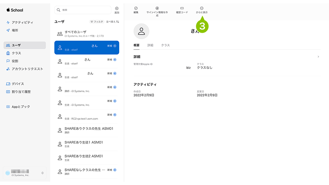Click the Apple School logo
Viewport: 329px width, 185px height.
coord(15,10)
